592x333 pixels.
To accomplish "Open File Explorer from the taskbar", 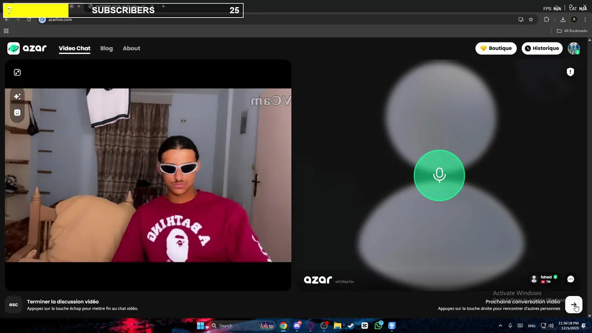I will click(x=338, y=326).
